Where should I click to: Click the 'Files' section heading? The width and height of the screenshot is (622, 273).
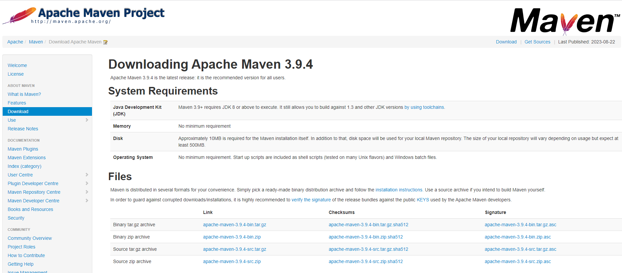(120, 176)
